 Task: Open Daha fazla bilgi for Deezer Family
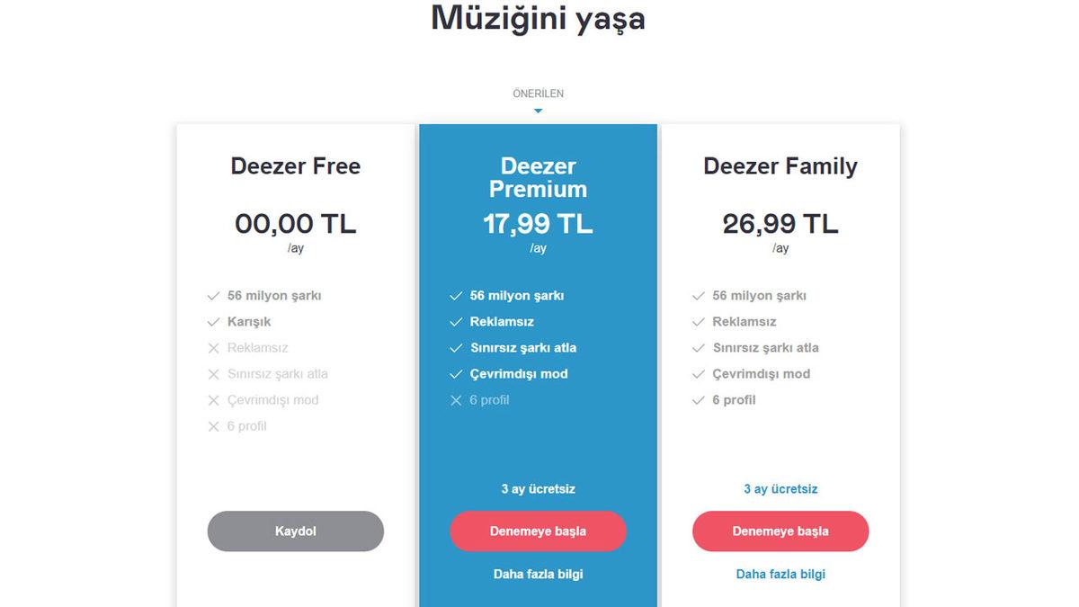pos(780,574)
